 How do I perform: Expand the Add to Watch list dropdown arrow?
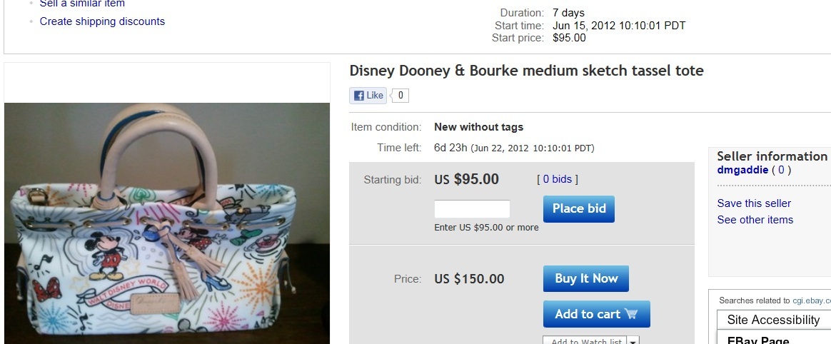[x=633, y=341]
